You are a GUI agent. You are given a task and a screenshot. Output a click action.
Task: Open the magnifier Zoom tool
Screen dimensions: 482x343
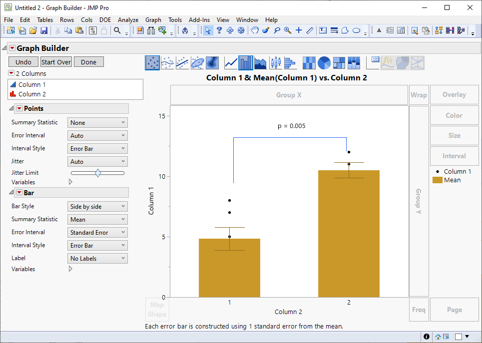tap(287, 30)
